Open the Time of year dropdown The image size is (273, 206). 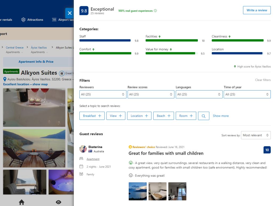coord(247,94)
